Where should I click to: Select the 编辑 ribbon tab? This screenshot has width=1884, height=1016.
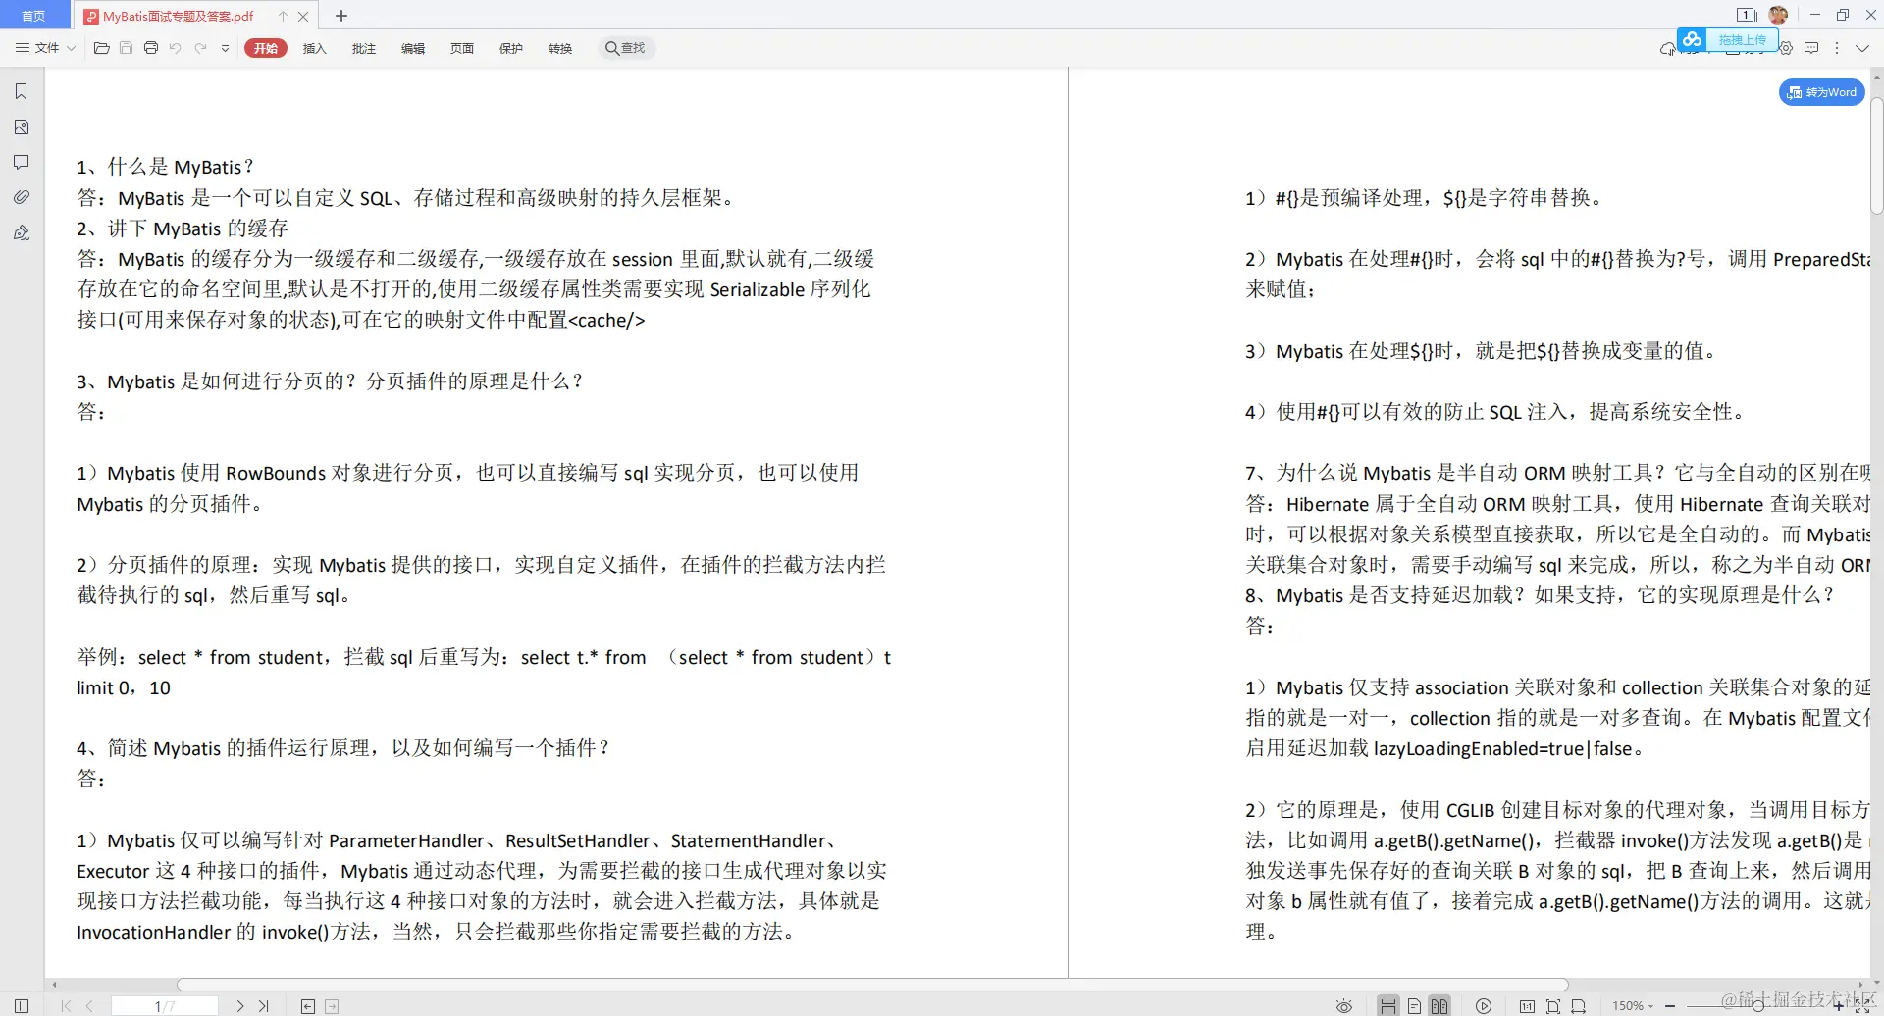click(412, 48)
